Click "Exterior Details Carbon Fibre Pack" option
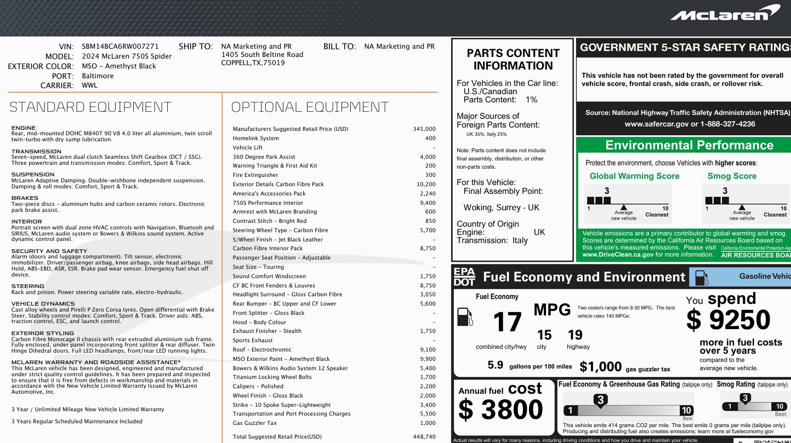The height and width of the screenshot is (443, 791). coord(278,185)
